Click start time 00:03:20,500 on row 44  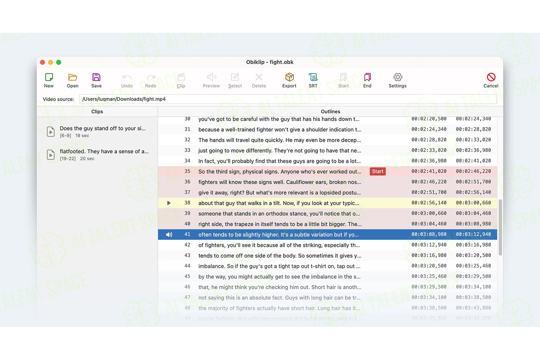tap(429, 266)
